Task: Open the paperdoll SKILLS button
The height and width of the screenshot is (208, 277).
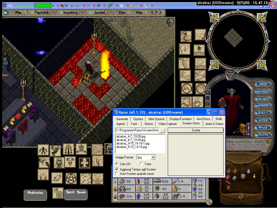Action: 263,113
